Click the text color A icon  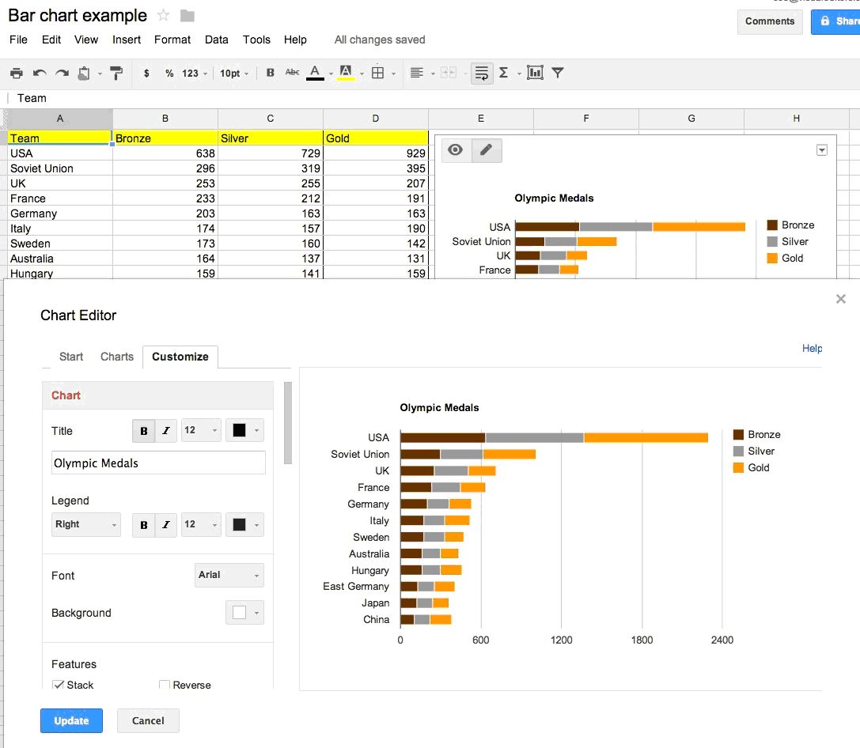coord(315,73)
